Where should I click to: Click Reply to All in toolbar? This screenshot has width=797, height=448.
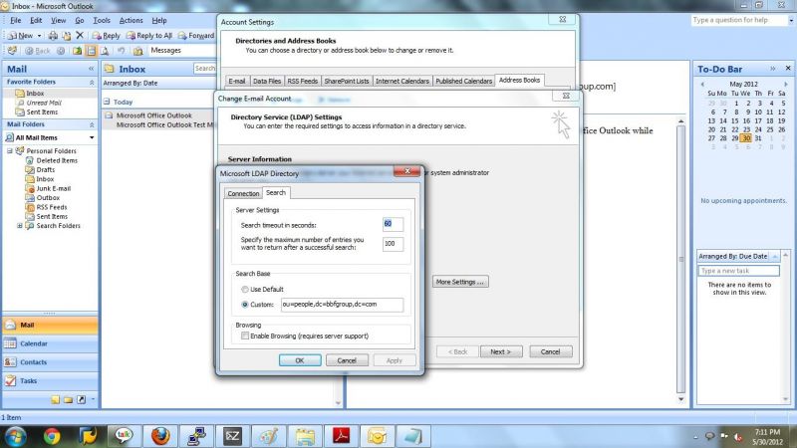click(x=149, y=36)
